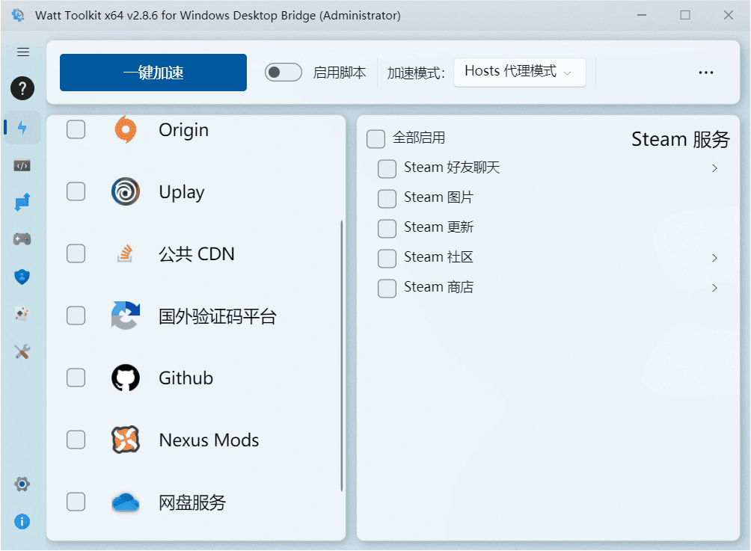Maximize the Watt Toolkit window
The image size is (751, 551).
click(685, 15)
